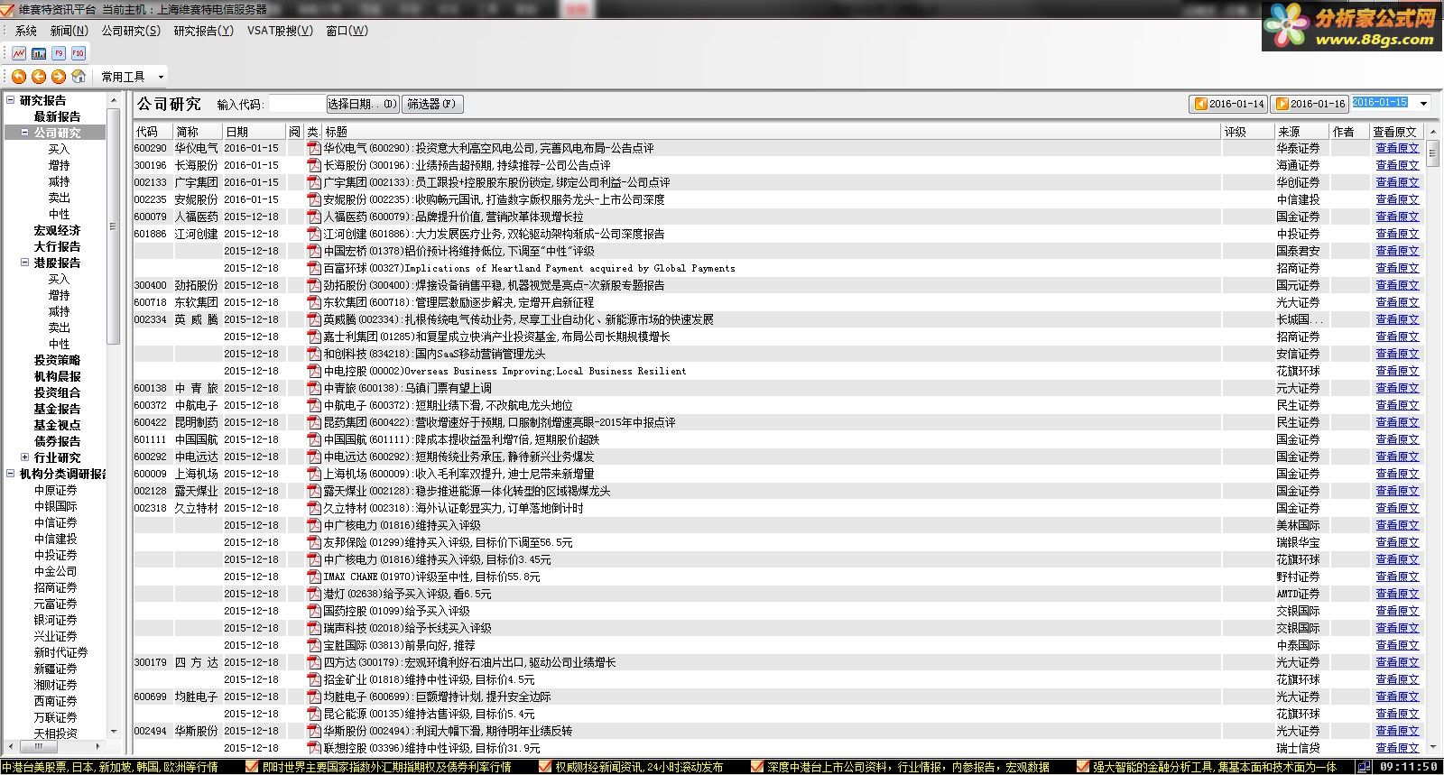Select 宏观经济 in the tree
The height and width of the screenshot is (775, 1444).
coord(57,230)
